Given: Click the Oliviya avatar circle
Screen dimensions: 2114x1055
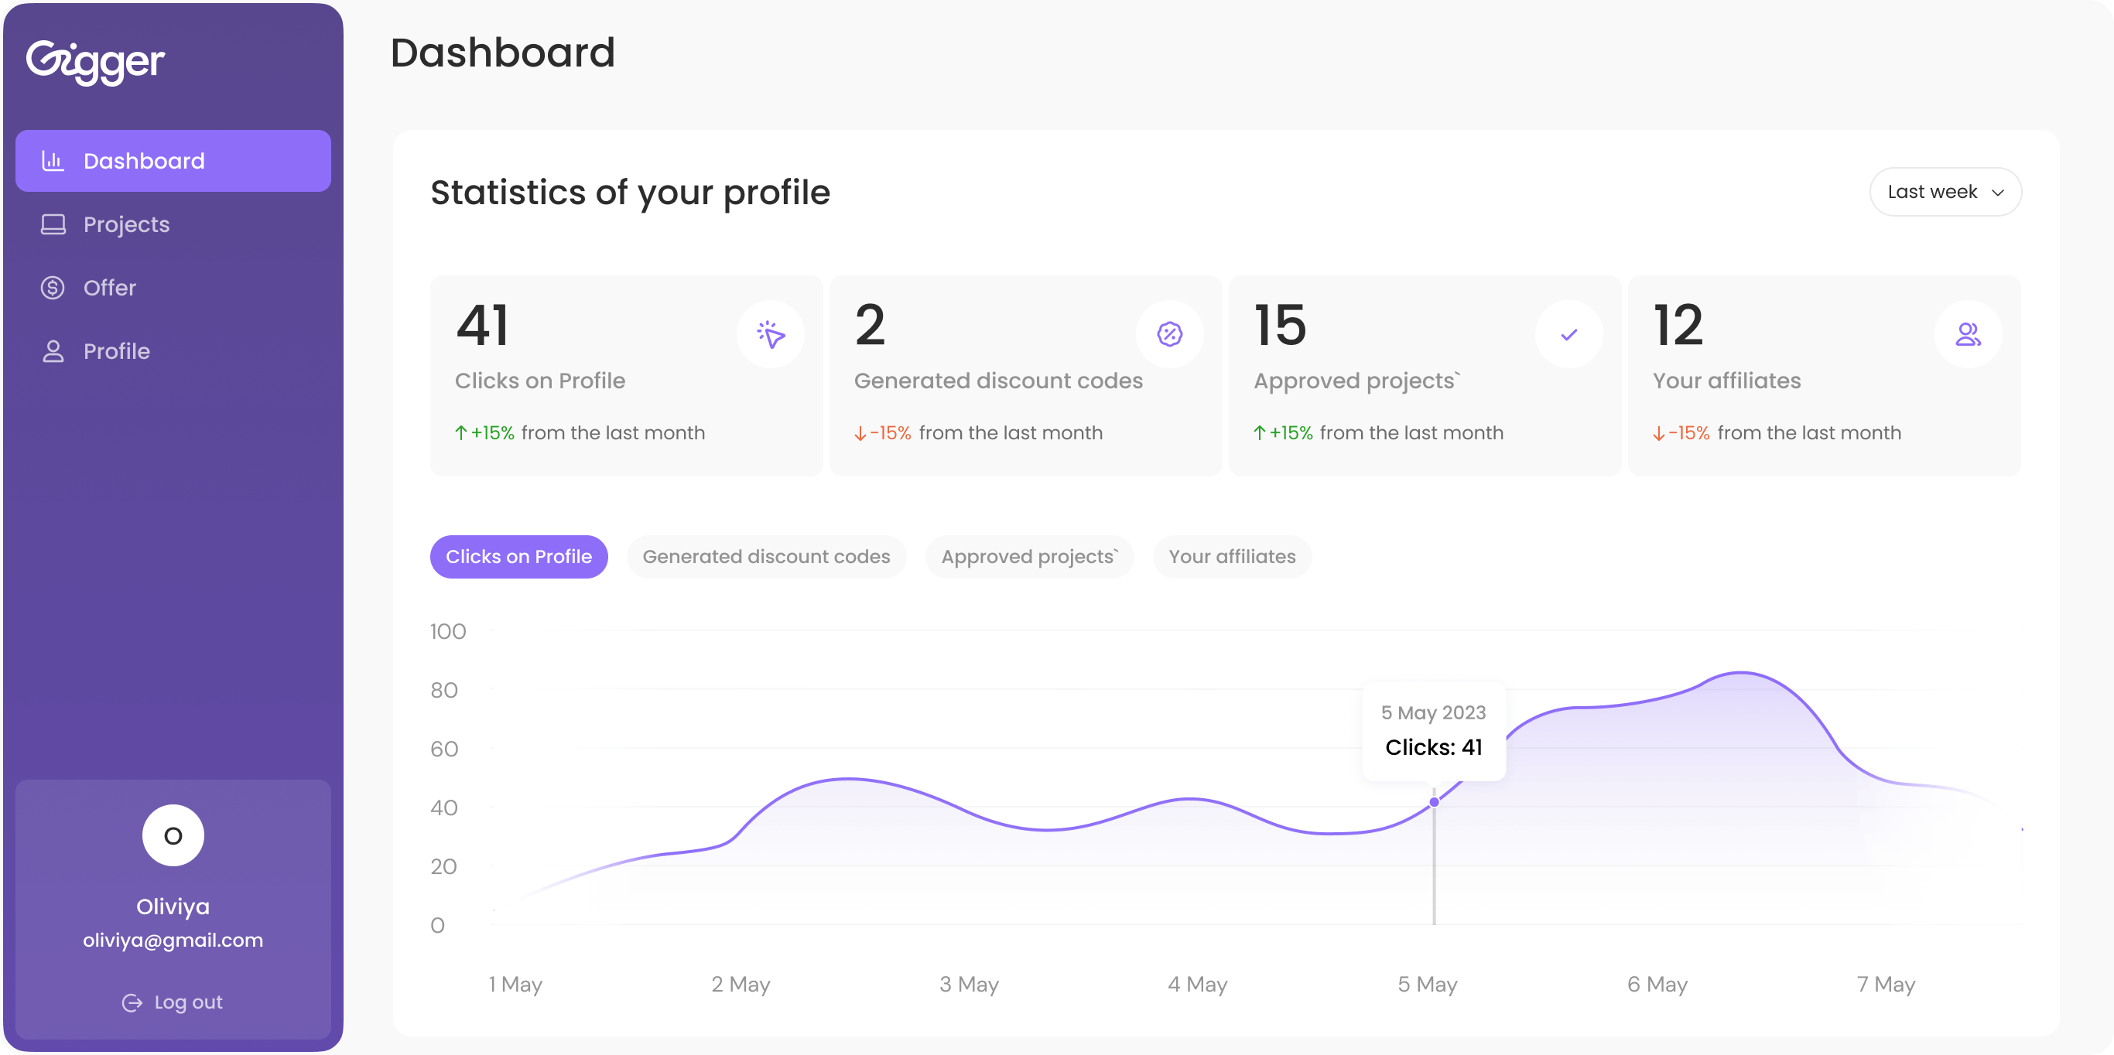Looking at the screenshot, I should (x=173, y=835).
